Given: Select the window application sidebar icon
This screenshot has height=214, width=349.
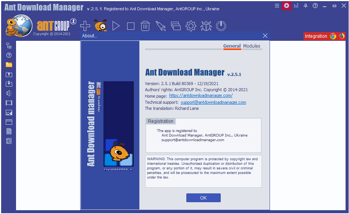Looking at the screenshot, I should [x=9, y=122].
